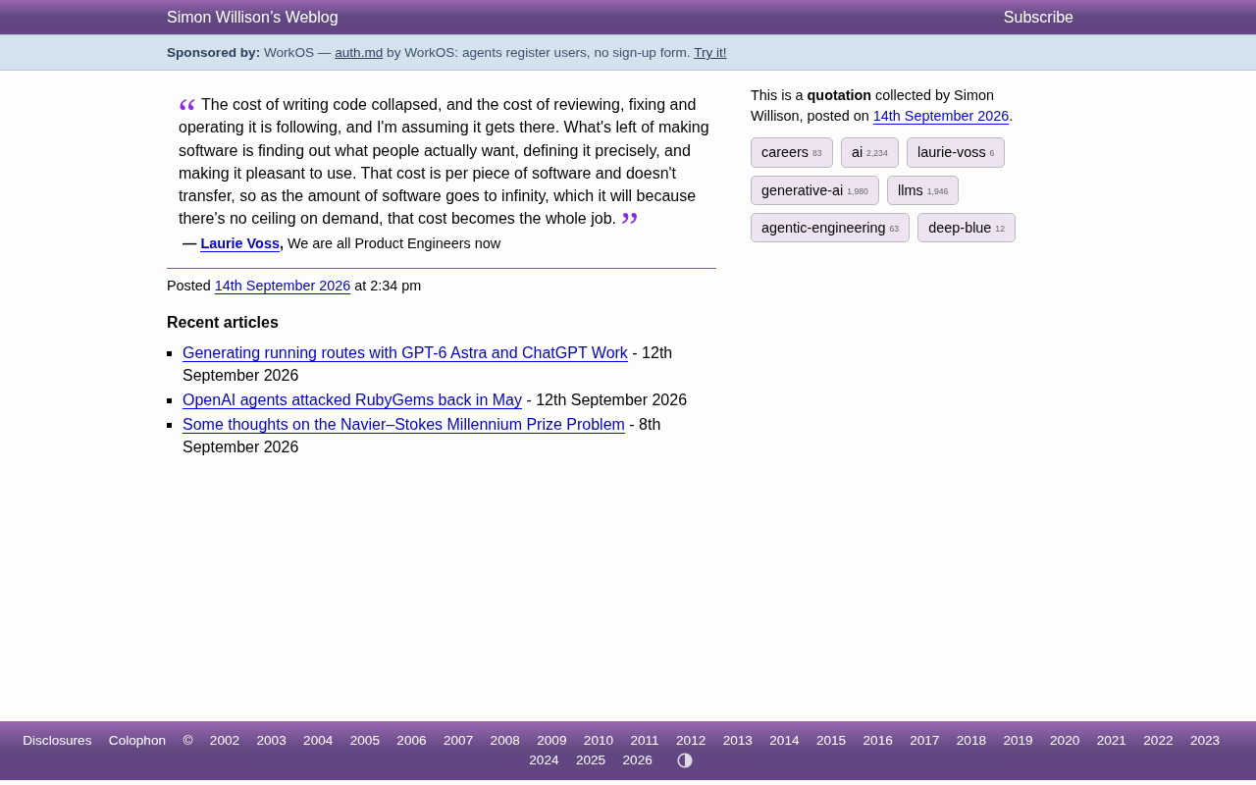1256x785 pixels.
Task: Select the llms tag
Action: [x=922, y=190]
